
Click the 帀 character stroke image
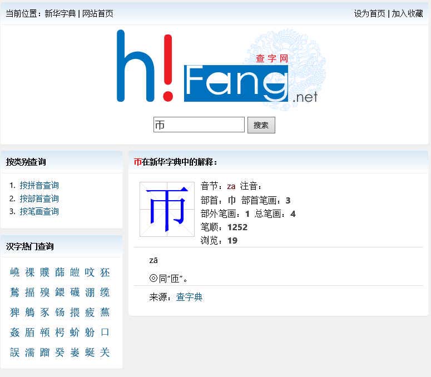click(167, 209)
